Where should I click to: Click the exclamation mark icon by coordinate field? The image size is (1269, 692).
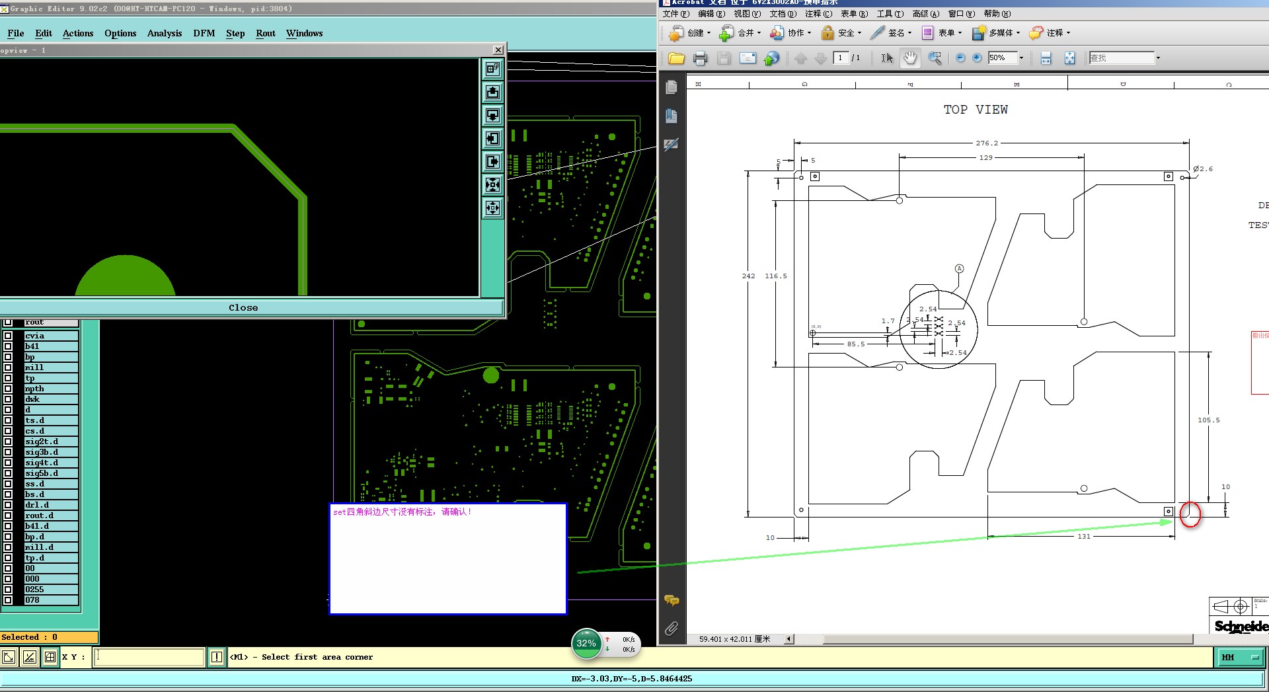tap(217, 657)
